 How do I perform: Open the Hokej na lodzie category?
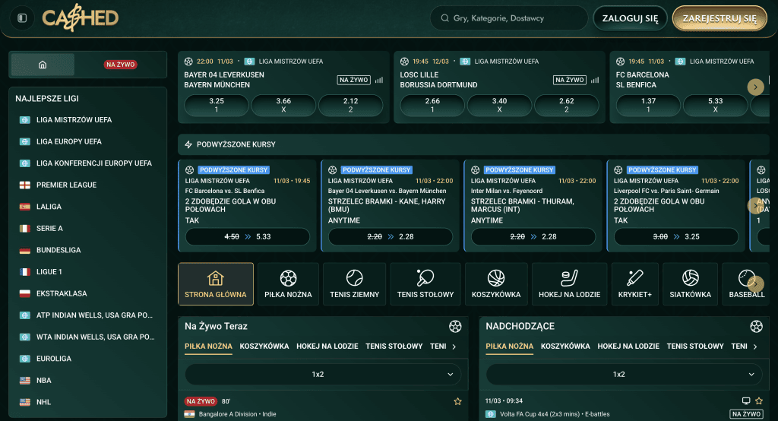pos(569,284)
